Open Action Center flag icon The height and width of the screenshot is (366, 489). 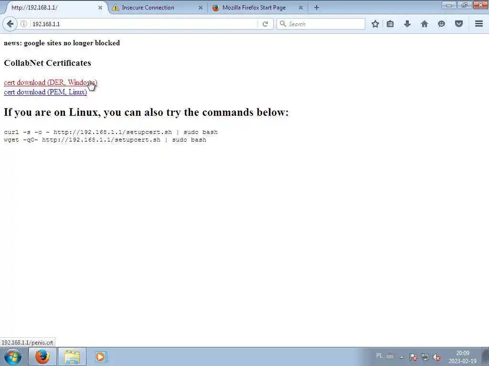414,357
